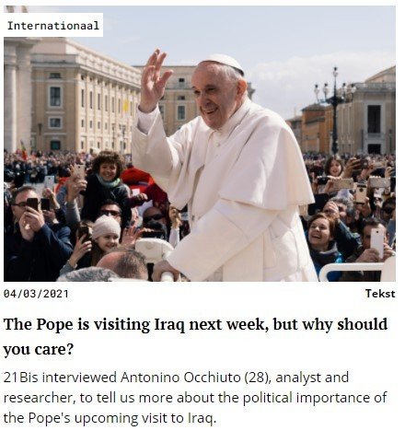The width and height of the screenshot is (405, 442).
Task: Click the '21Bis interviewed' excerpt opening text
Action: (60, 378)
